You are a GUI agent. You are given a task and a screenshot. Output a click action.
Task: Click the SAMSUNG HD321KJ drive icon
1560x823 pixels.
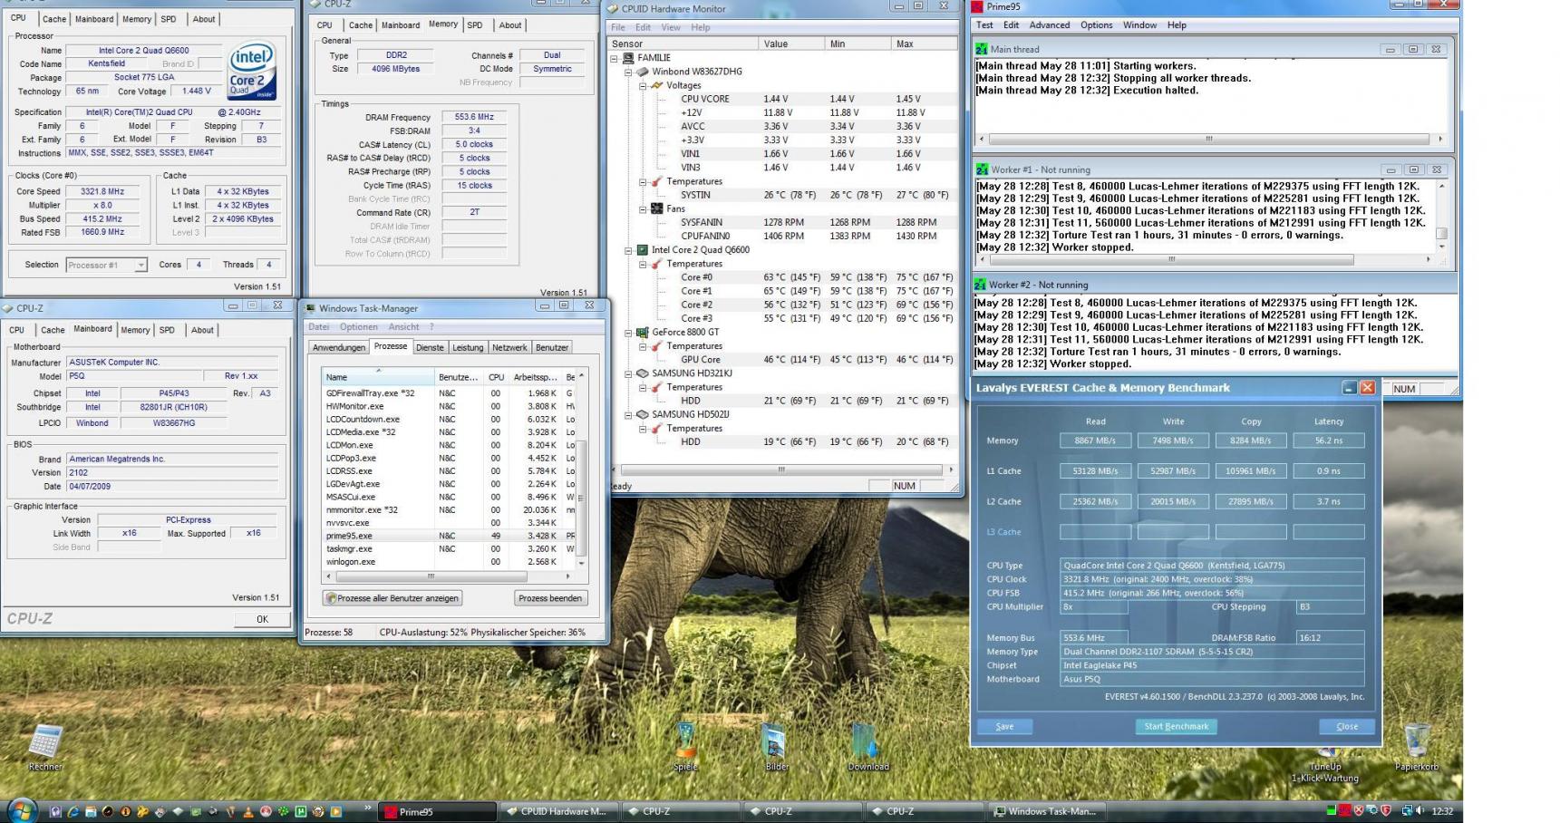coord(643,373)
